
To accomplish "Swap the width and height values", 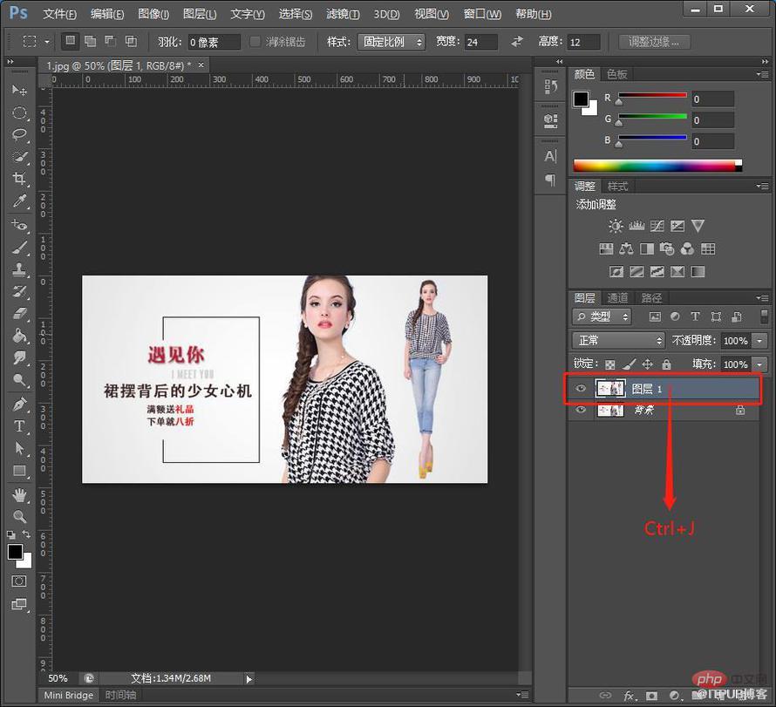I will 517,42.
